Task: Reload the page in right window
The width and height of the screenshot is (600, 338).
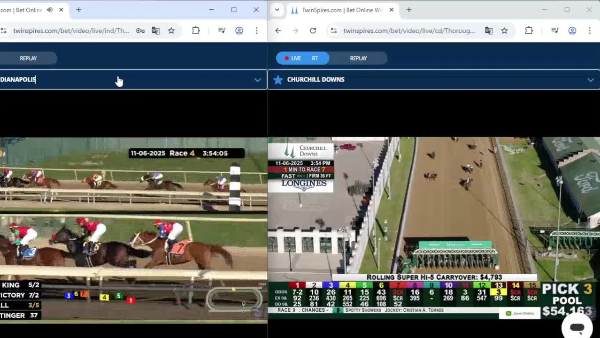Action: (313, 31)
